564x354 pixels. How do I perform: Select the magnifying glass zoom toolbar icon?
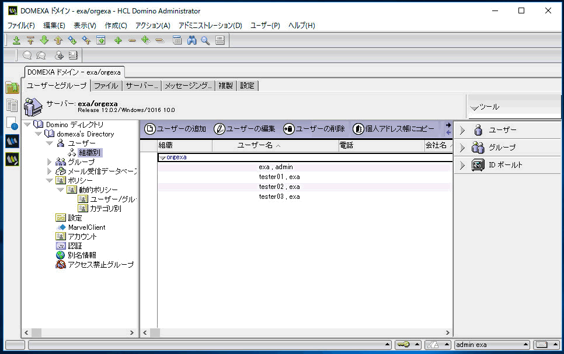205,40
